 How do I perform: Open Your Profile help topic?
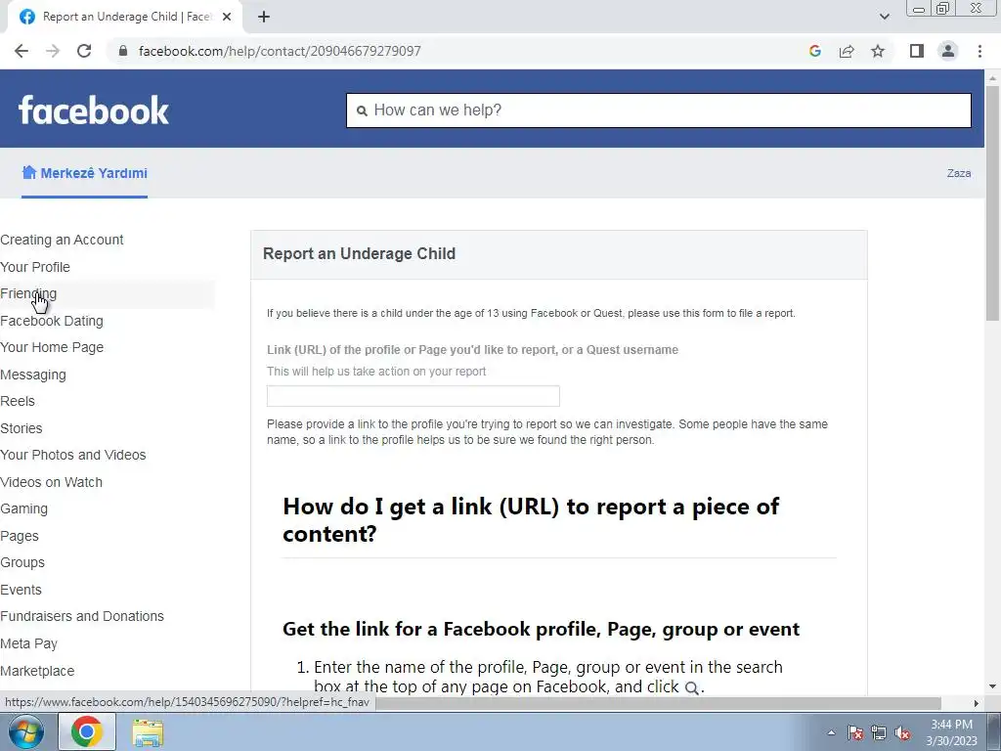click(35, 267)
